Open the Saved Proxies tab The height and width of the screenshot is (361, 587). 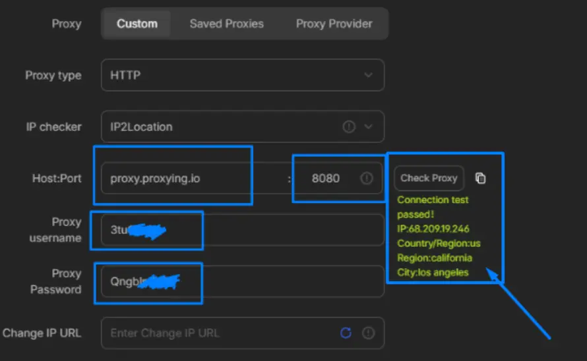click(226, 24)
